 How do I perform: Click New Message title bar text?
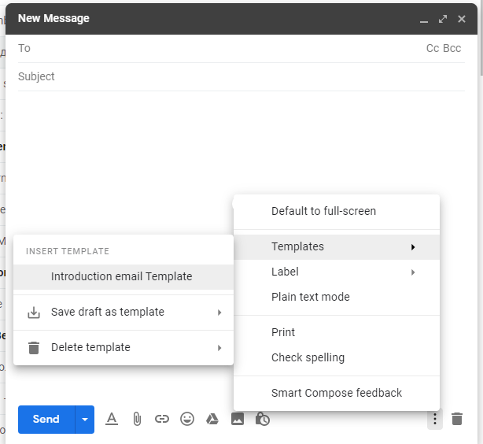click(53, 19)
